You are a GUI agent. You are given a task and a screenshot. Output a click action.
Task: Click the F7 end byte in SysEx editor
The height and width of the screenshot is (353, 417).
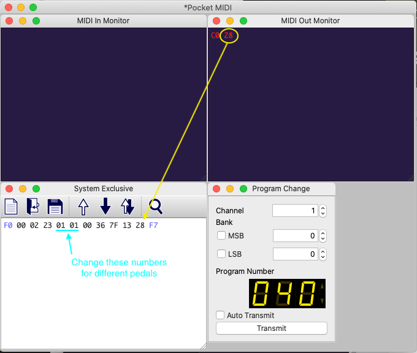click(153, 226)
